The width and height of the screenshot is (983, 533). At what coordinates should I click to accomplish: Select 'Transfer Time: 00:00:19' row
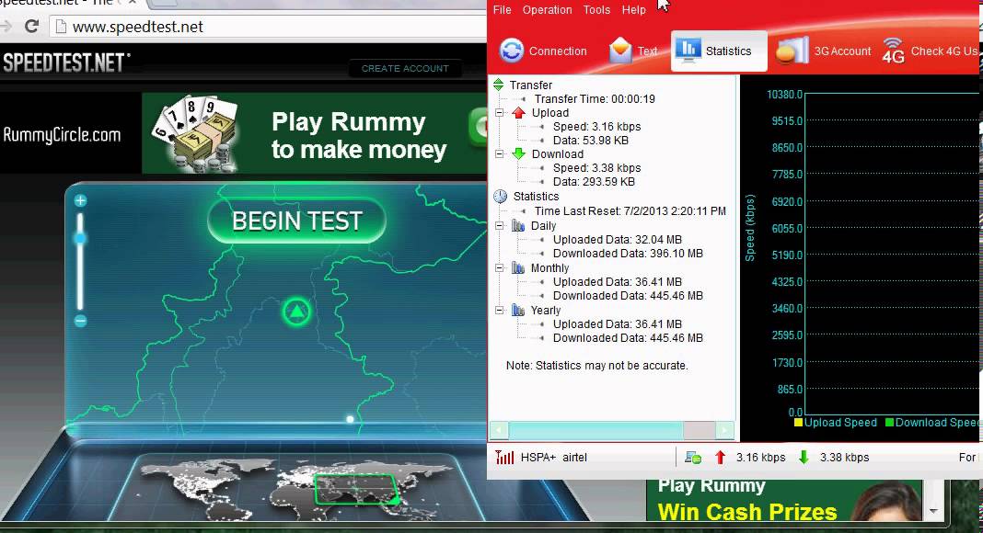point(595,99)
